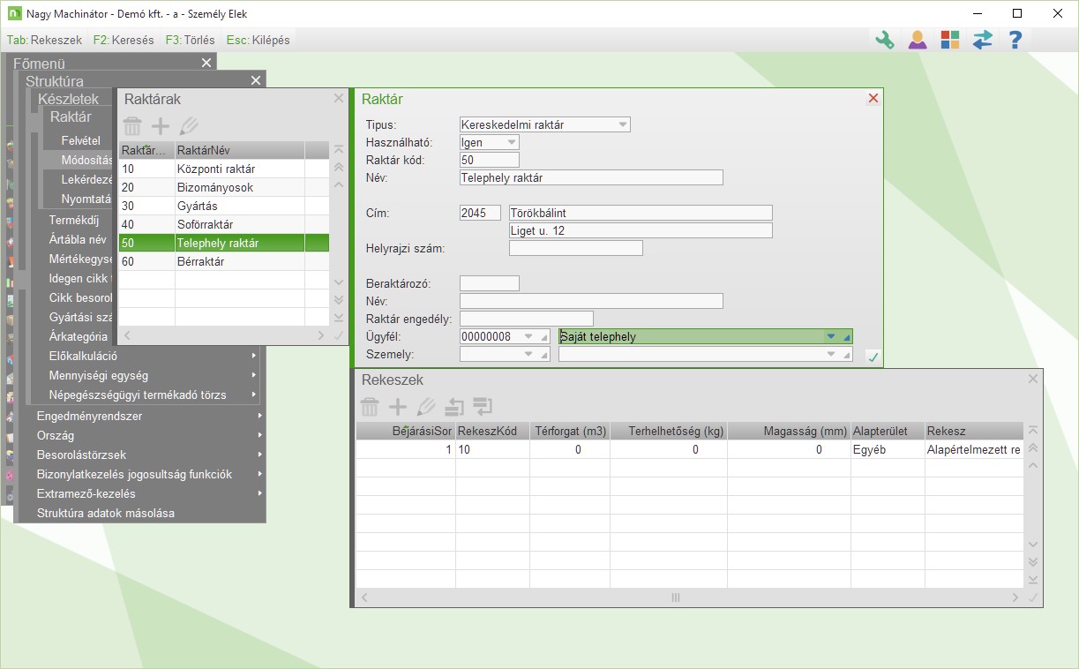Image resolution: width=1079 pixels, height=669 pixels.
Task: Click the postal code field 2045
Action: (480, 213)
